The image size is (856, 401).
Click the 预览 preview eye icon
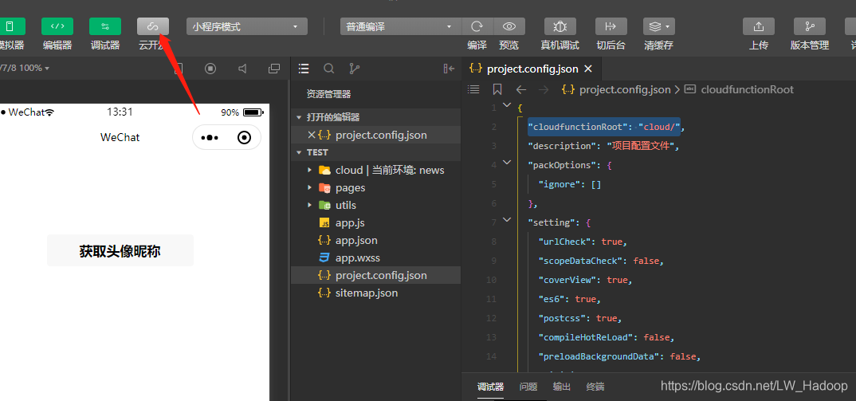pos(509,26)
